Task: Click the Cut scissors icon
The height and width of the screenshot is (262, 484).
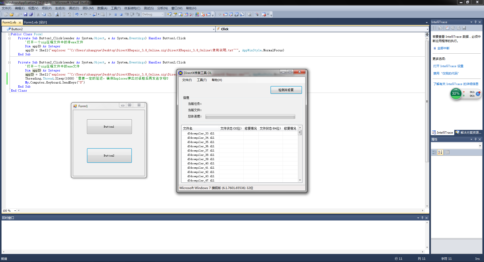Action: pyautogui.click(x=38, y=14)
